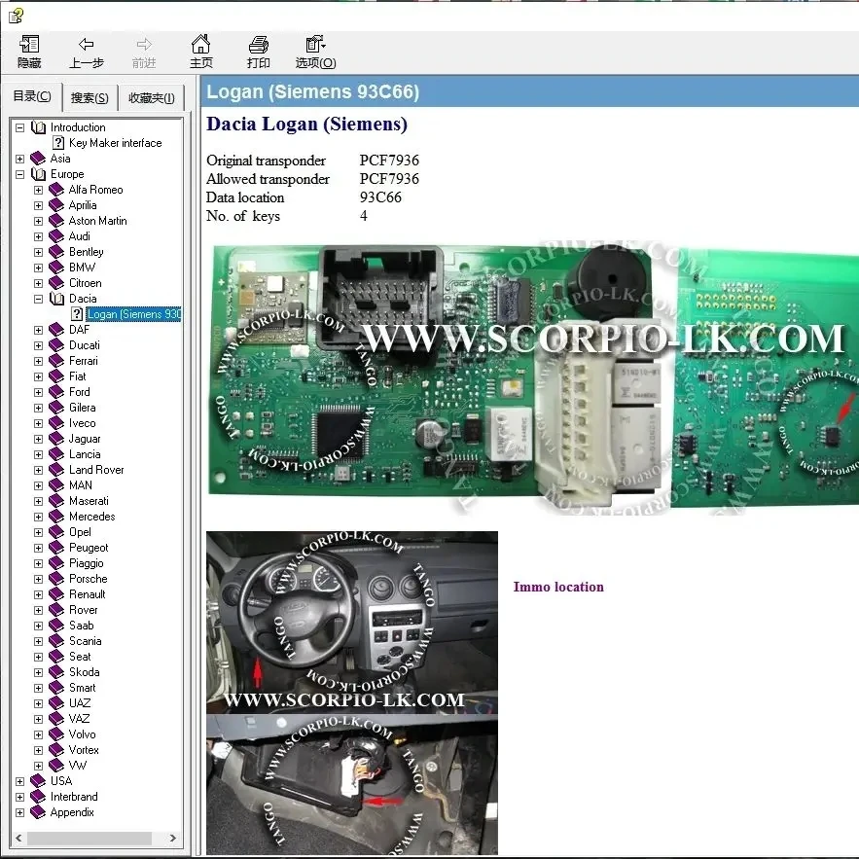The image size is (859, 859).
Task: Click the BMW book icon
Action: (56, 268)
